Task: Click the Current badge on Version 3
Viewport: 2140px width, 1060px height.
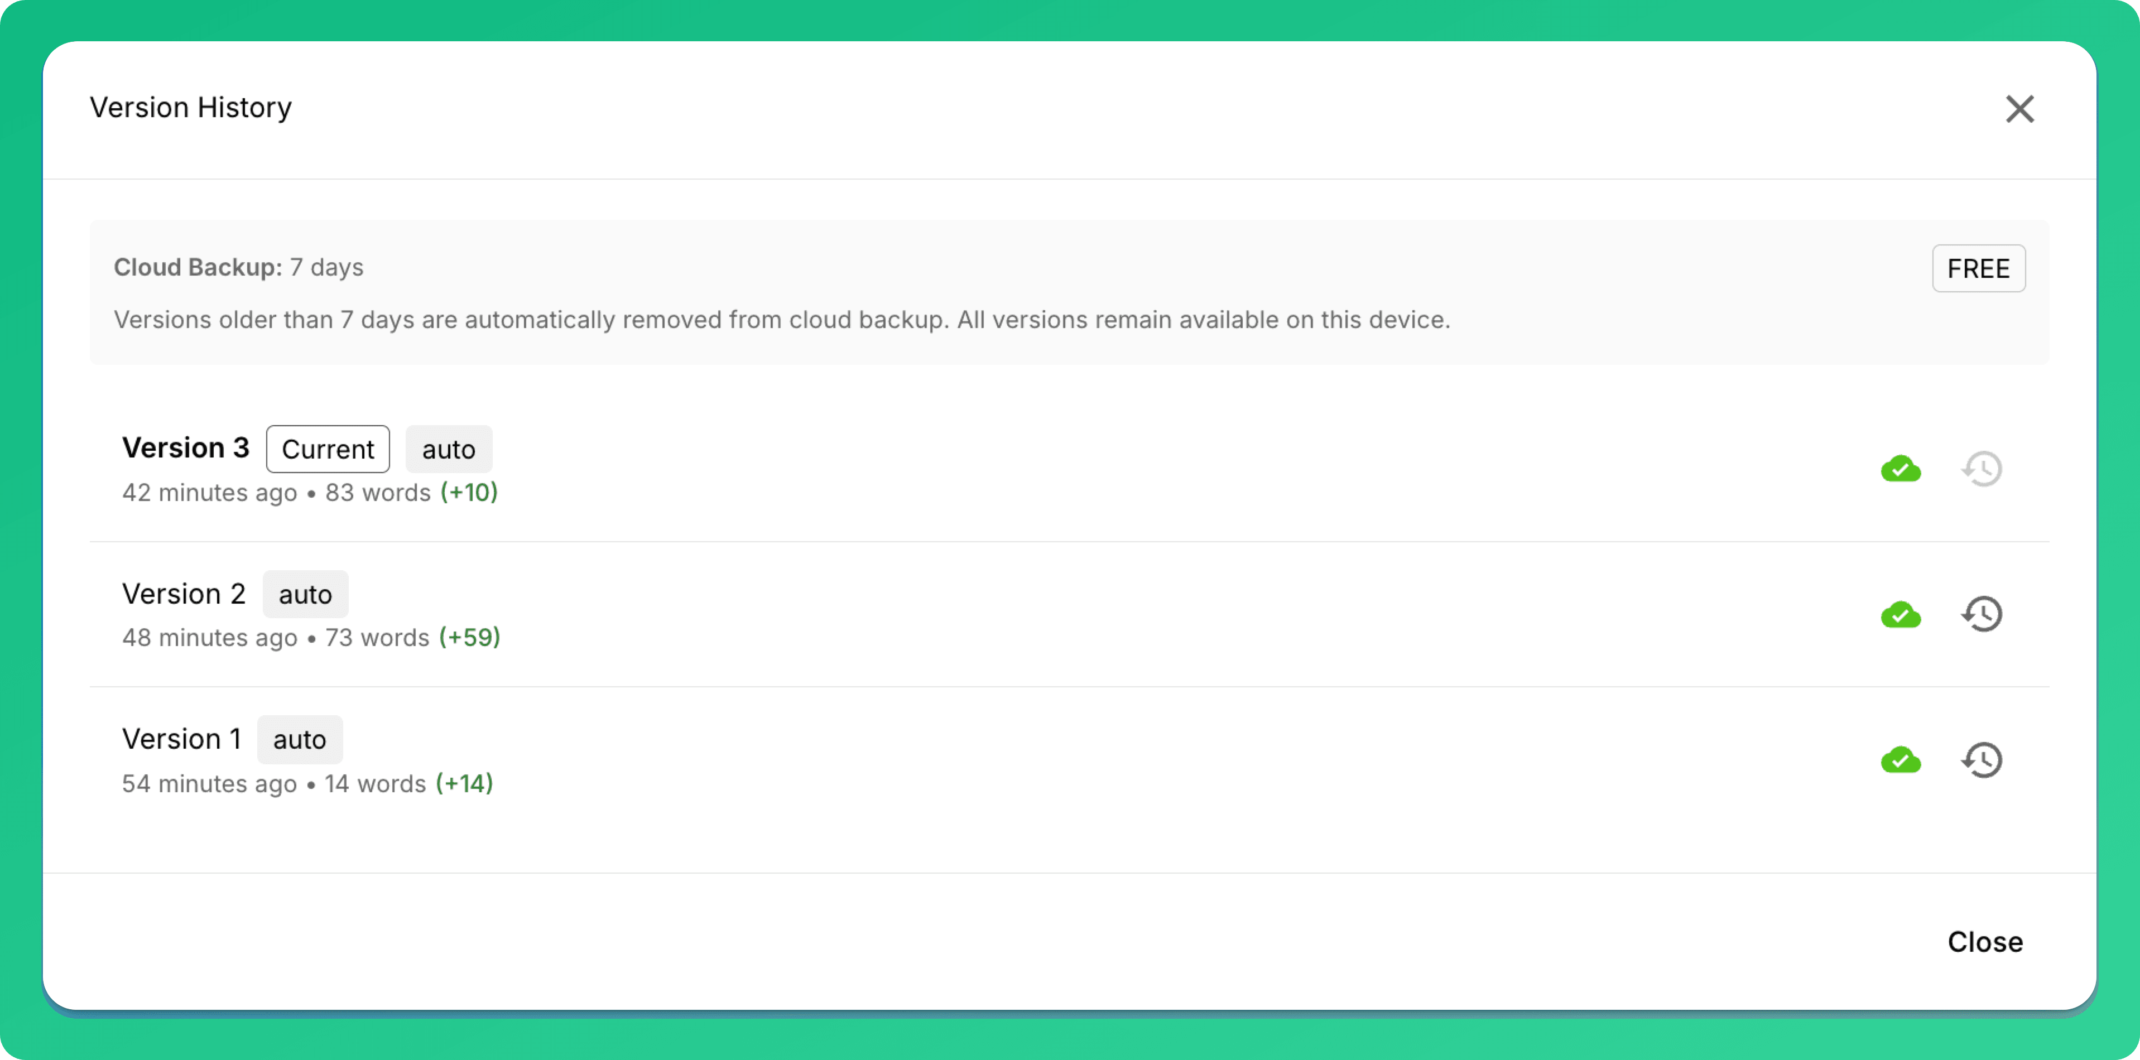Action: click(x=328, y=450)
